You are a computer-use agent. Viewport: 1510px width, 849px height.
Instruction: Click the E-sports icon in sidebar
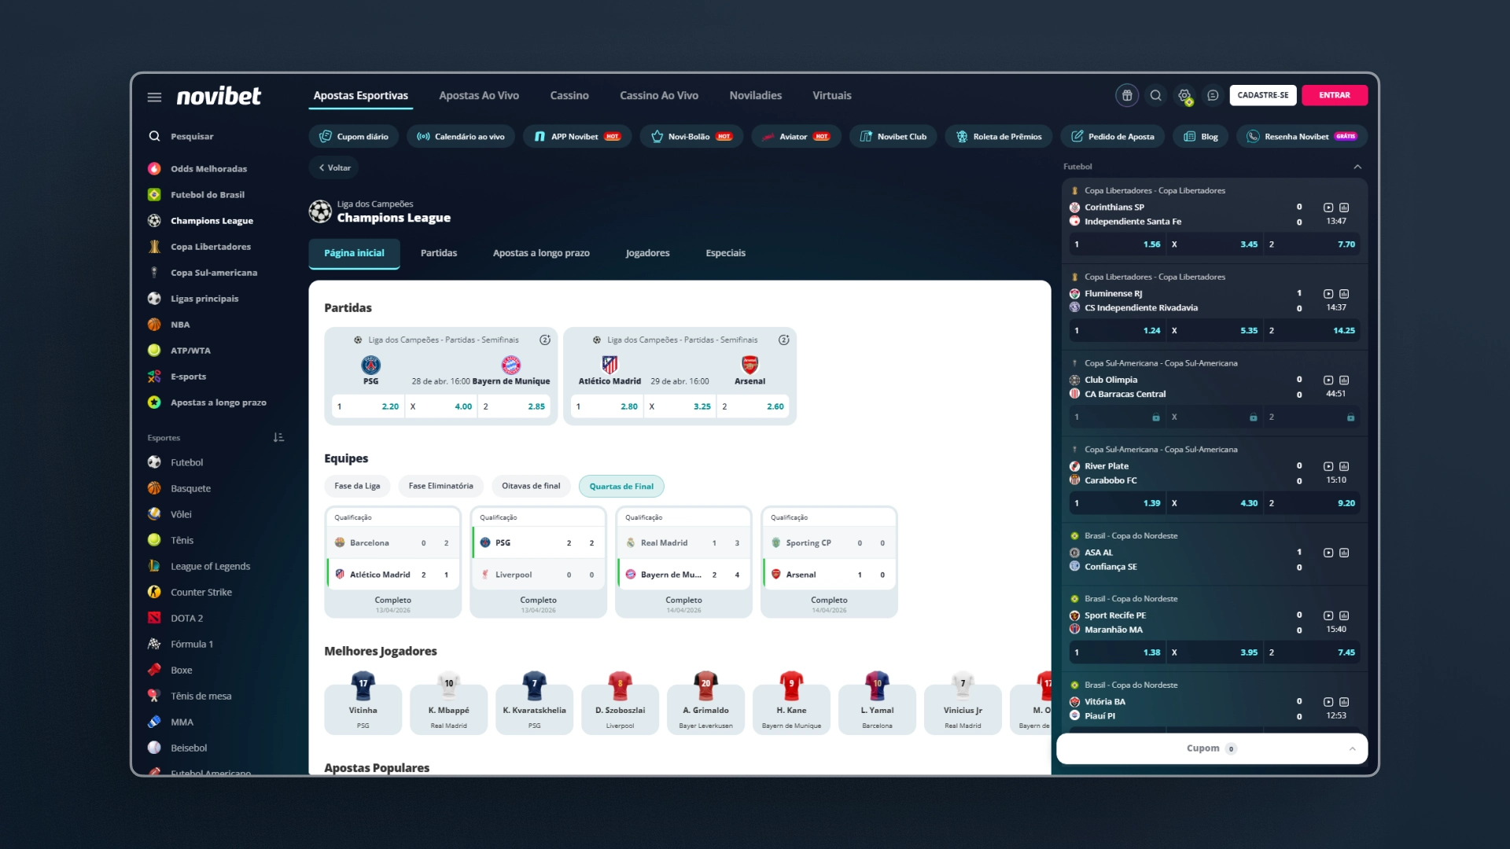[x=154, y=377]
